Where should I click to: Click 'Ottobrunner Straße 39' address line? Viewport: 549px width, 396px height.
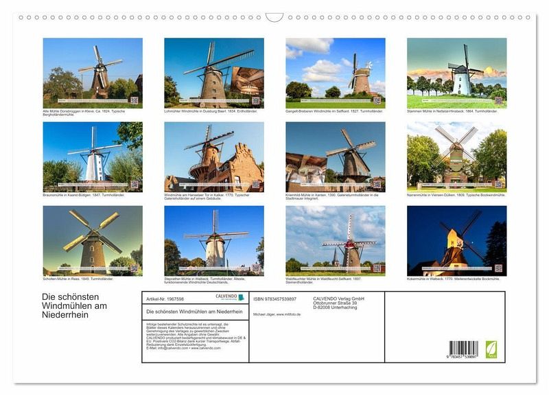pyautogui.click(x=335, y=303)
